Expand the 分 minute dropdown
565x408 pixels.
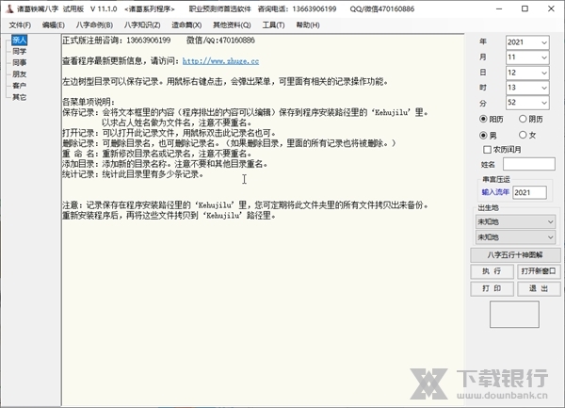tap(543, 103)
